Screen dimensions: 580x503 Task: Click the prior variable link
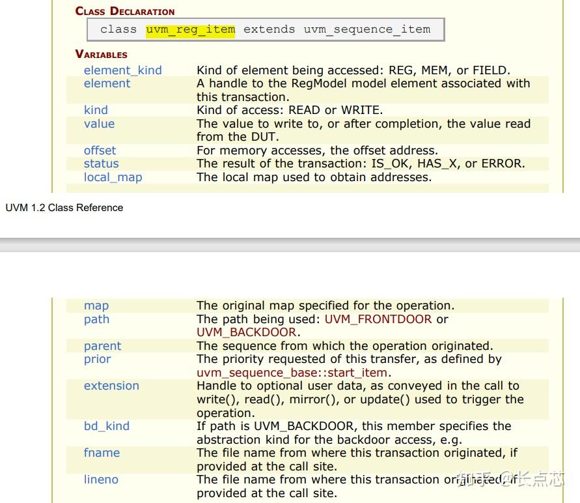click(97, 359)
